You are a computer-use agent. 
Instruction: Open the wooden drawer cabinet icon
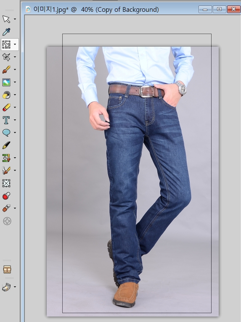tap(7, 269)
